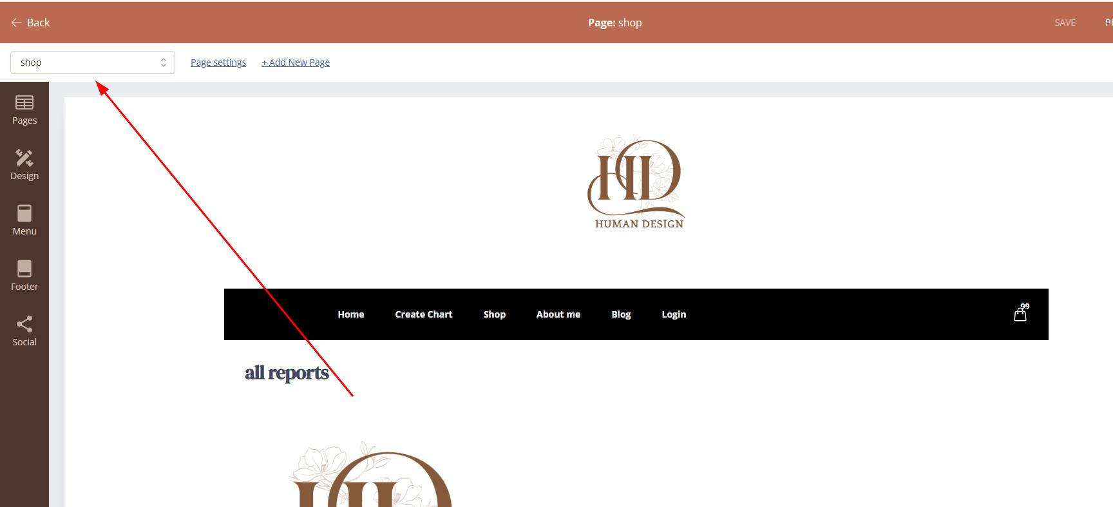Screen dimensions: 1113x507
Task: Select Create Chart in navigation bar
Action: click(x=424, y=314)
